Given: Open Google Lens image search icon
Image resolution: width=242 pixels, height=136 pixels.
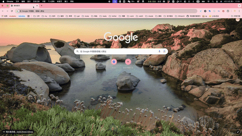Looking at the screenshot, I should [164, 51].
